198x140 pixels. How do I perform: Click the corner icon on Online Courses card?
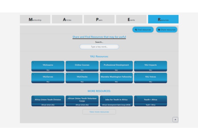(67, 62)
